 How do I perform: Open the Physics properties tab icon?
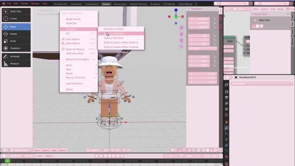coord(226,139)
